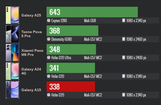Click the chip icon beside Exynos 1280
The image size is (161, 105).
point(49,20)
